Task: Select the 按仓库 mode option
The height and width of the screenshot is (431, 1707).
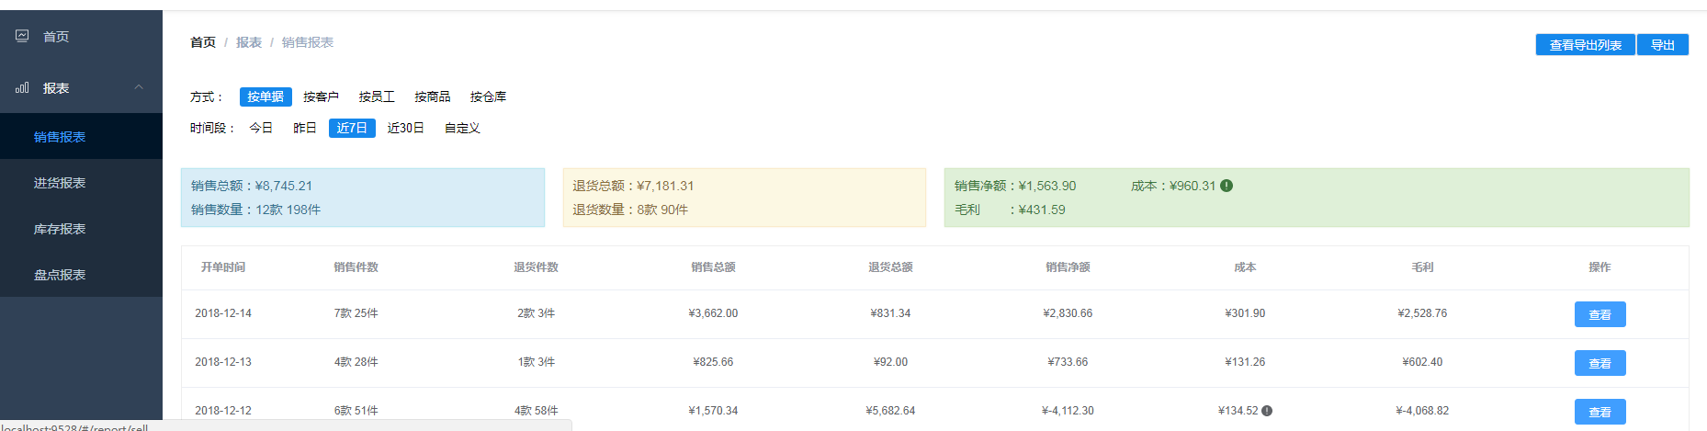Action: (x=488, y=96)
